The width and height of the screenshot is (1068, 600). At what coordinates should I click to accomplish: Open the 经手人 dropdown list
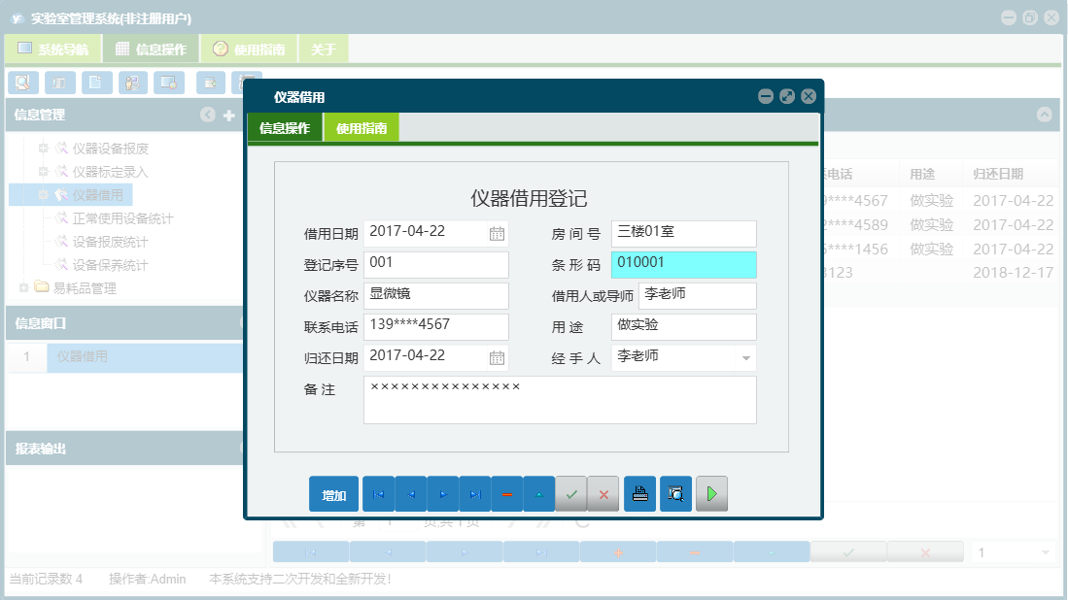(746, 357)
